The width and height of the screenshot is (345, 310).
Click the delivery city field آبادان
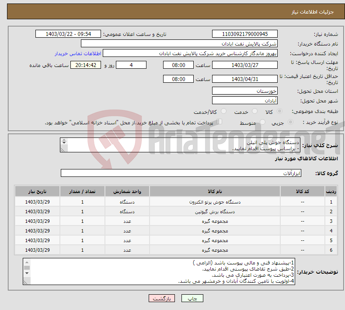tap(245, 100)
